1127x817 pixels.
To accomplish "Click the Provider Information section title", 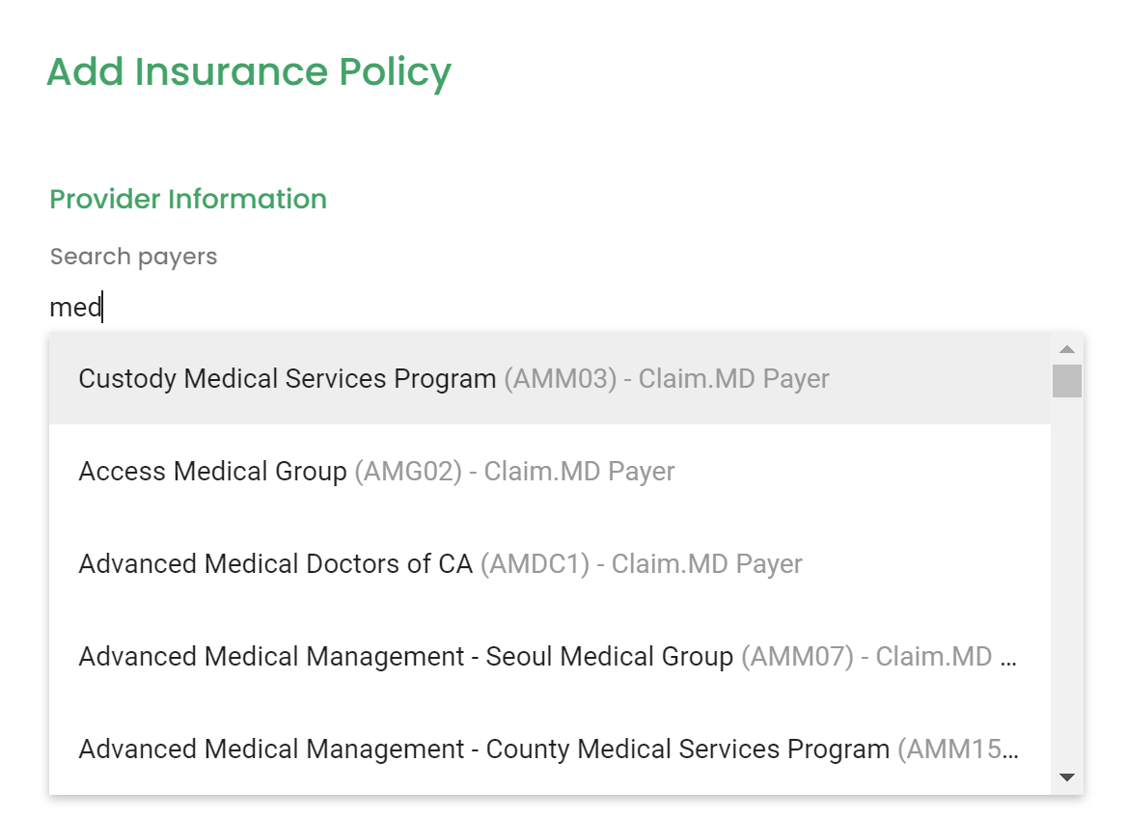I will pos(188,199).
